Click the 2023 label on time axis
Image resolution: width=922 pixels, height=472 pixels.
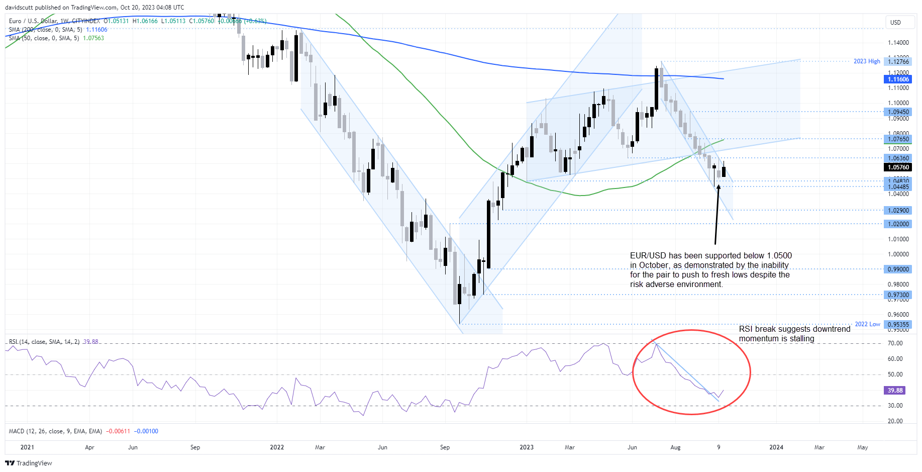(527, 447)
